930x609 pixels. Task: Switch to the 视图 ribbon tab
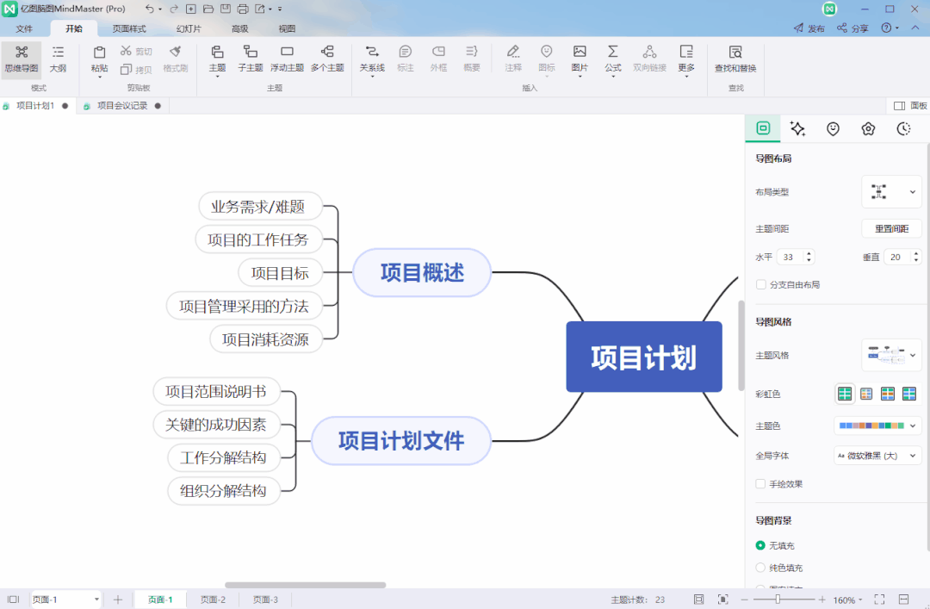tap(287, 28)
